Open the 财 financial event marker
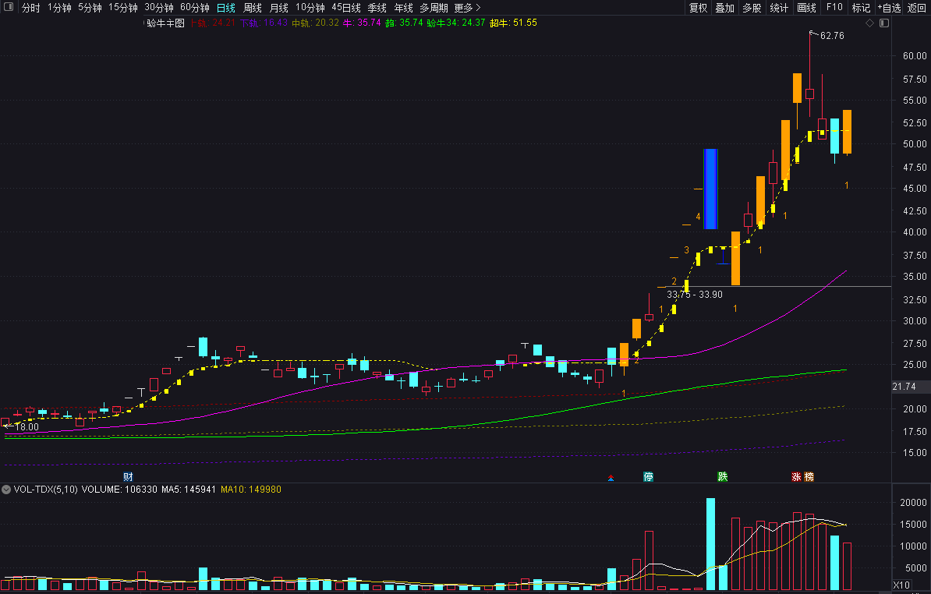The height and width of the screenshot is (594, 931). pyautogui.click(x=128, y=477)
